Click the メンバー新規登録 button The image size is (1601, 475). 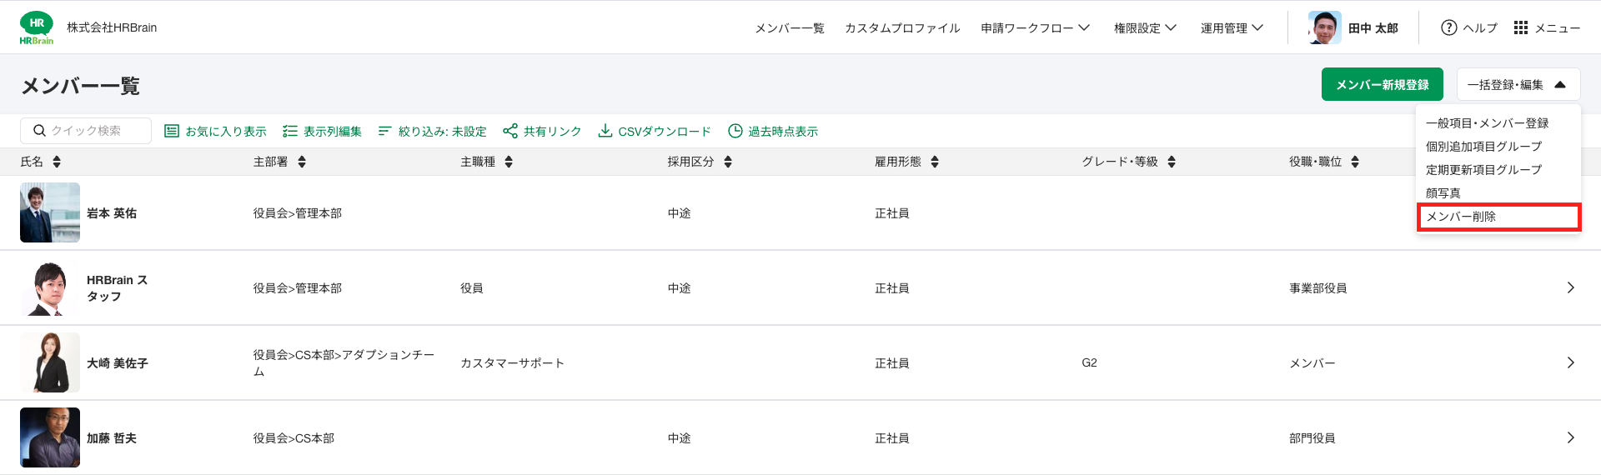1383,84
